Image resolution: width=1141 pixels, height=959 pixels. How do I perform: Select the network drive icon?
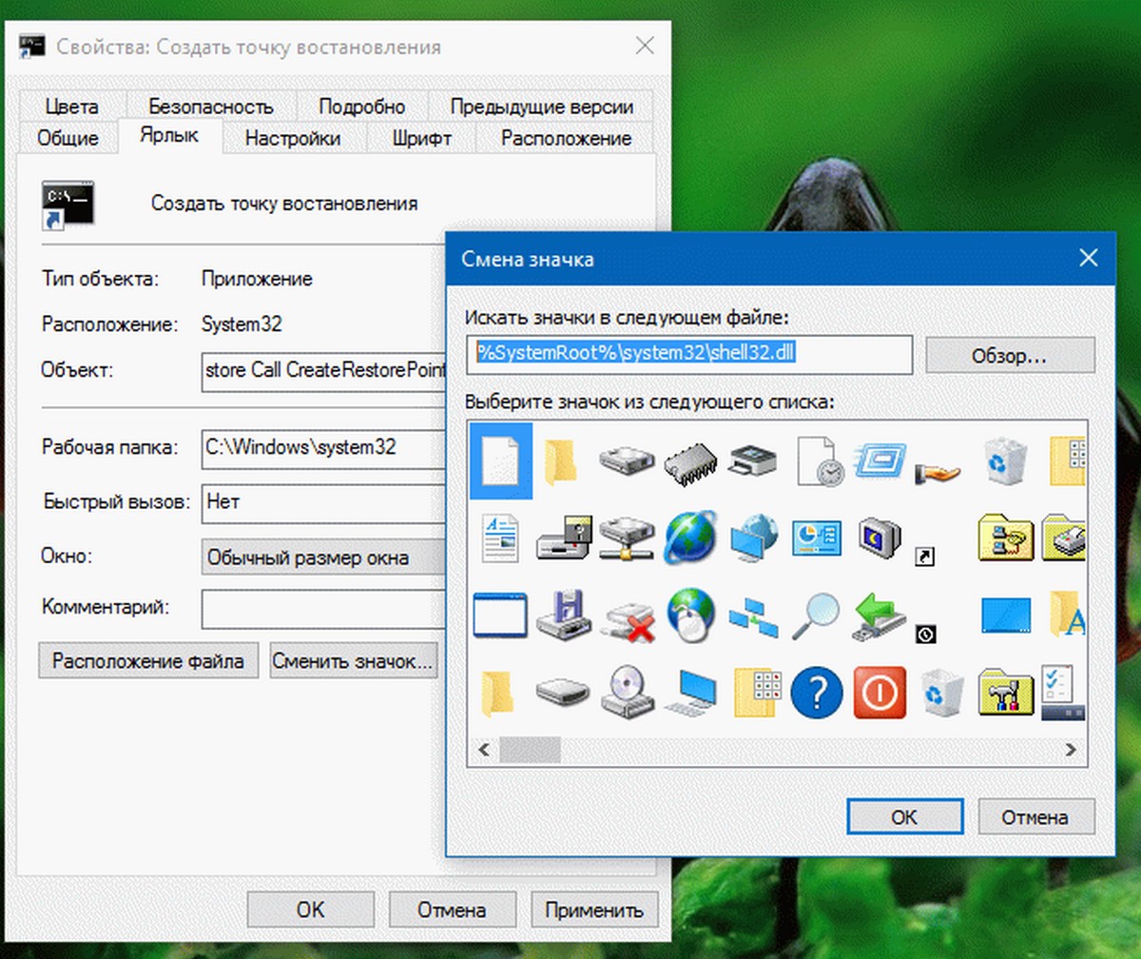pos(627,538)
